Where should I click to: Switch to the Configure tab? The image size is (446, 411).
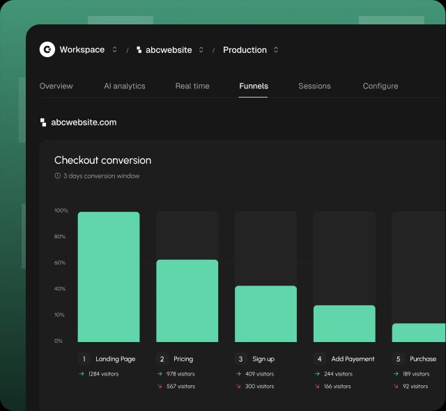[x=380, y=86]
